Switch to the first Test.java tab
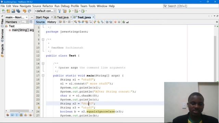 63,17
